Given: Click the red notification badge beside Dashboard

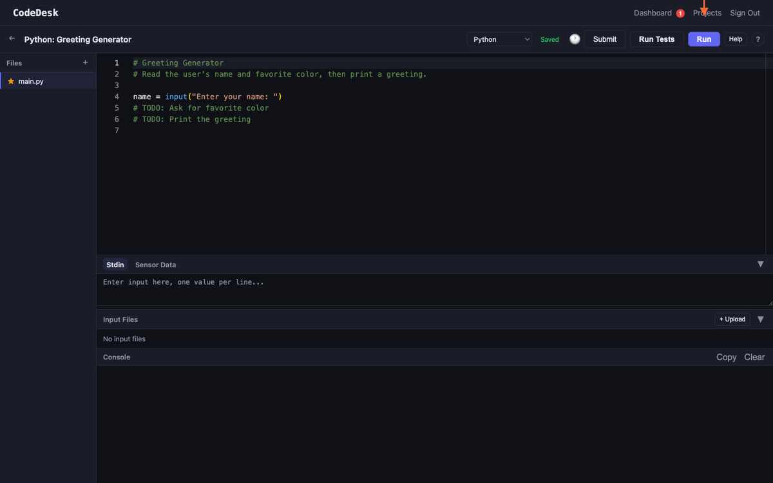Looking at the screenshot, I should [681, 12].
